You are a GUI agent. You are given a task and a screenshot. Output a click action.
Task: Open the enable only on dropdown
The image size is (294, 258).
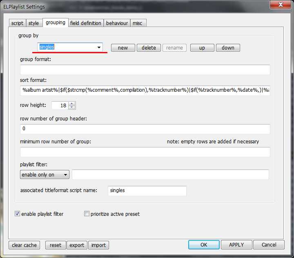[x=45, y=174]
